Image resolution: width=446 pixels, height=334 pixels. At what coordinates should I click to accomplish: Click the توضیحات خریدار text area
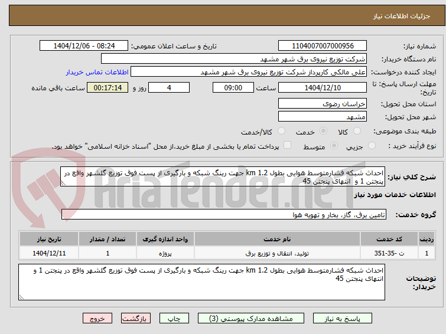201,282
